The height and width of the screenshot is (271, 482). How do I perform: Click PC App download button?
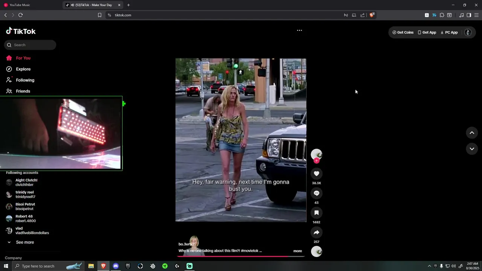click(x=449, y=32)
